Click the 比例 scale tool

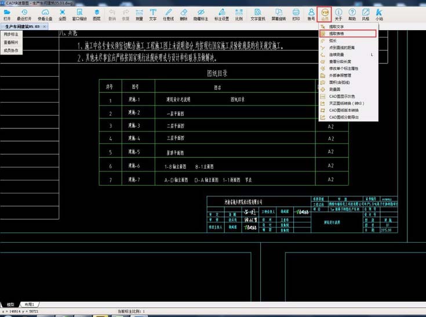click(x=239, y=15)
